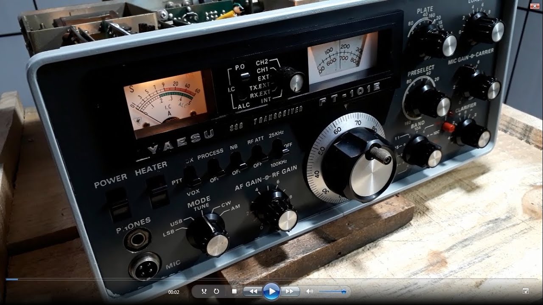Mute the sound via the speaker icon
This screenshot has width=543, height=305.
[310, 291]
